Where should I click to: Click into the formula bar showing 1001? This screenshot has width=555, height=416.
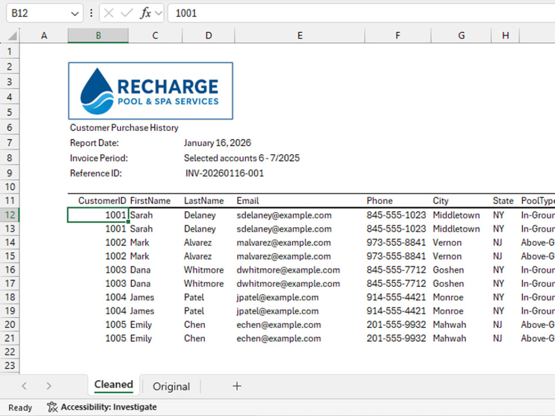[361, 13]
